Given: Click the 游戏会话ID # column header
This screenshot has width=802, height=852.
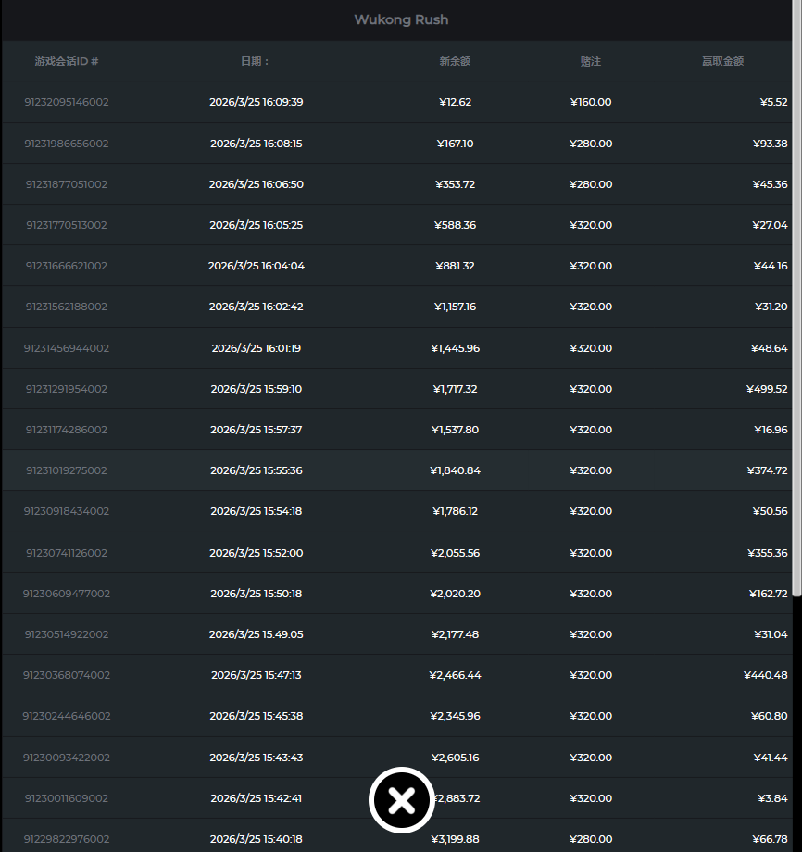Looking at the screenshot, I should (67, 61).
